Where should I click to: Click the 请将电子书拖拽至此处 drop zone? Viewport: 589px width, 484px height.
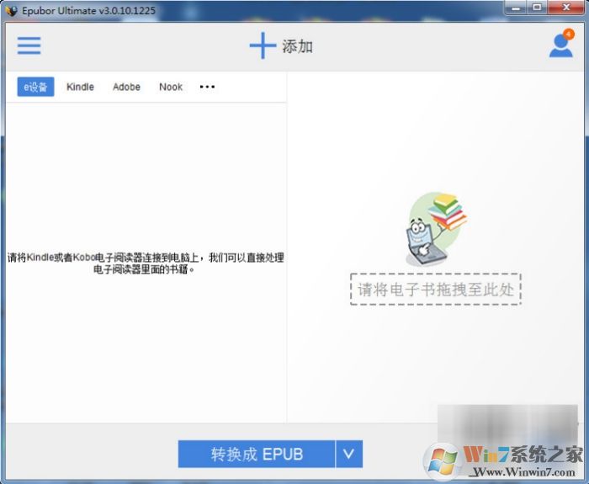[x=436, y=290]
